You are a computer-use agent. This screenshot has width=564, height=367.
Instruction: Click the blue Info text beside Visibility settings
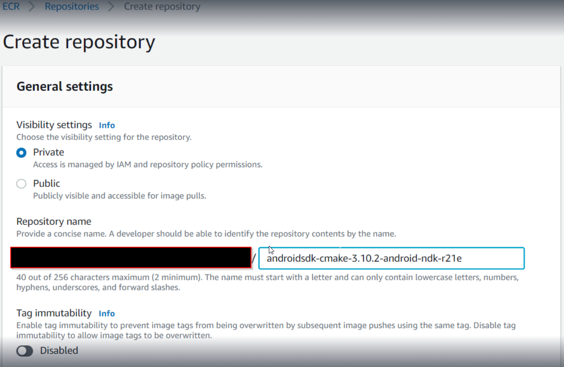107,125
